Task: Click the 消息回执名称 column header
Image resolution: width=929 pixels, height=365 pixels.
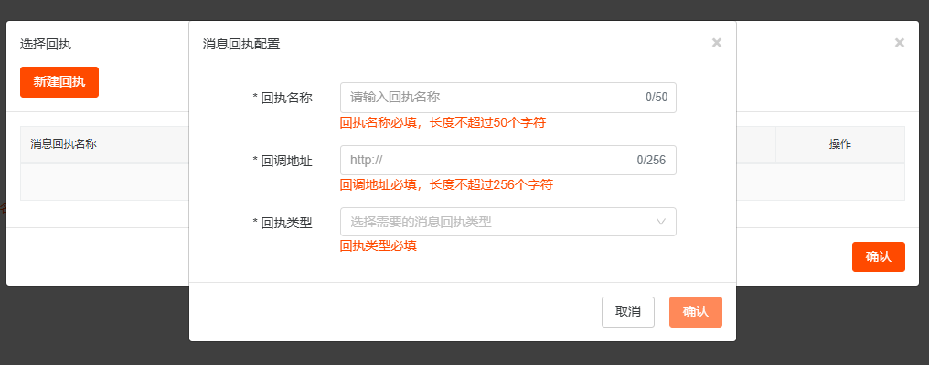Action: pos(64,144)
